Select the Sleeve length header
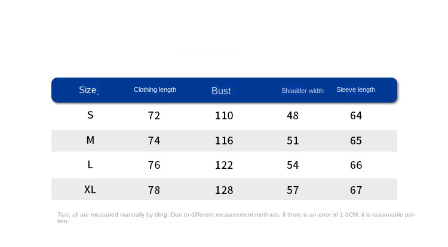Viewport: 448px width, 247px height. [x=355, y=90]
